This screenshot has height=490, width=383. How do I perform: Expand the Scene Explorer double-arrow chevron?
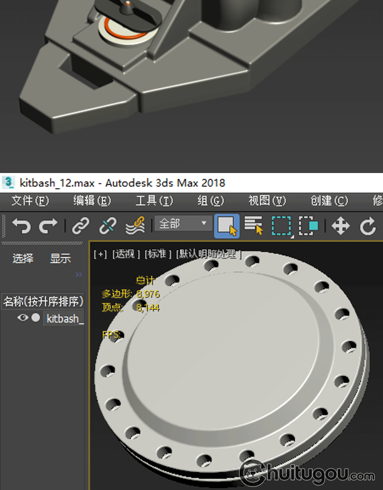(x=79, y=275)
